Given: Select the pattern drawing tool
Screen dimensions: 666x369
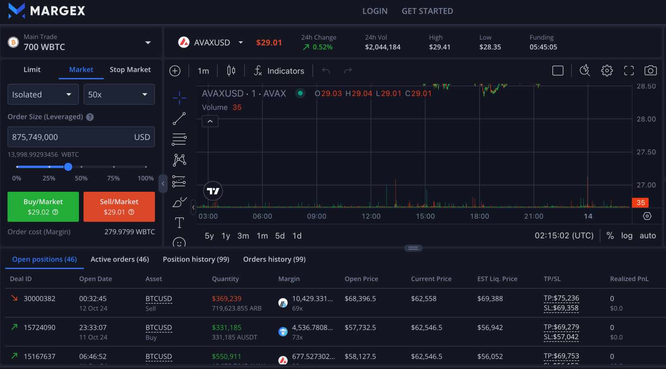Looking at the screenshot, I should (179, 160).
